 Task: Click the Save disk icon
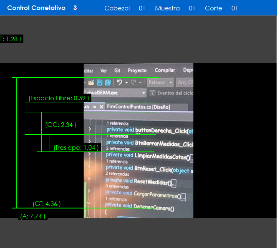pos(100,83)
